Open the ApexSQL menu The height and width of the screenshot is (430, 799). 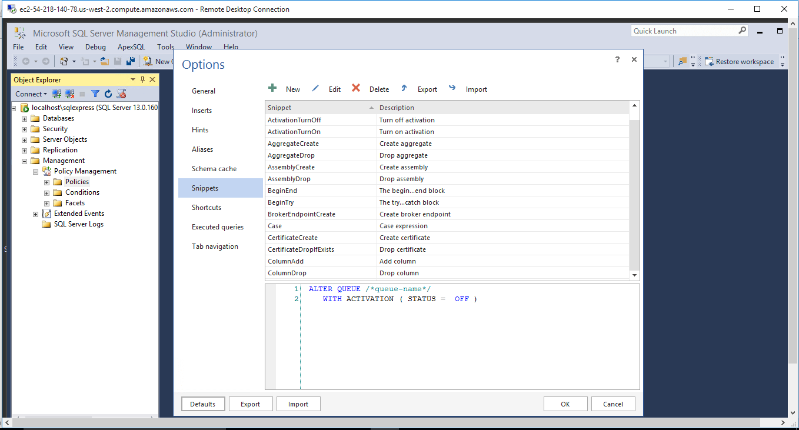point(131,47)
